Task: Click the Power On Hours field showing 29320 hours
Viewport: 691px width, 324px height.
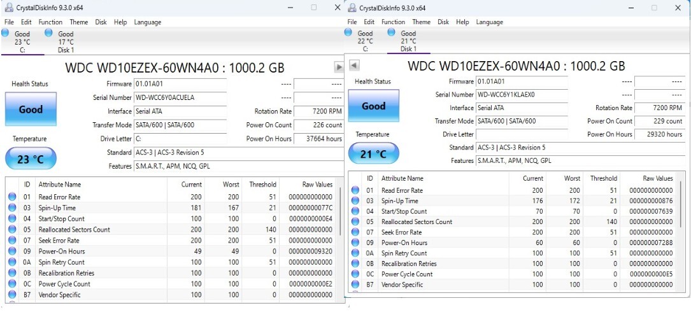Action: pos(659,134)
